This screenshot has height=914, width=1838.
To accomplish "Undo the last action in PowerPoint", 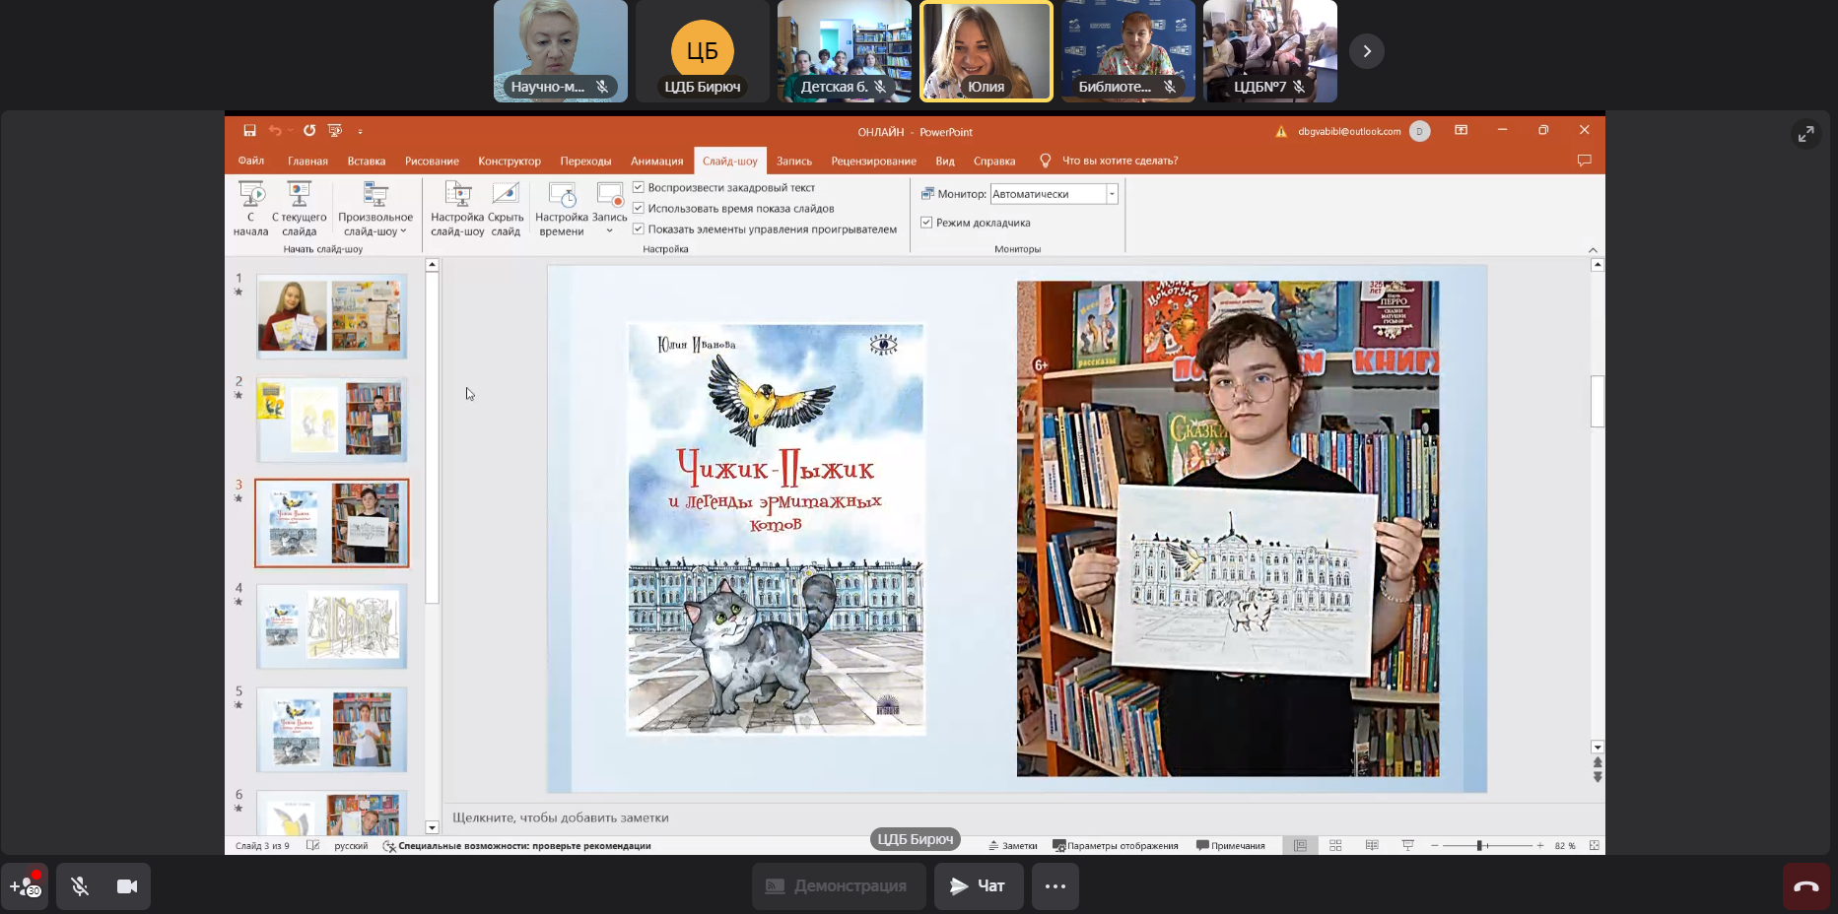I will (x=275, y=130).
